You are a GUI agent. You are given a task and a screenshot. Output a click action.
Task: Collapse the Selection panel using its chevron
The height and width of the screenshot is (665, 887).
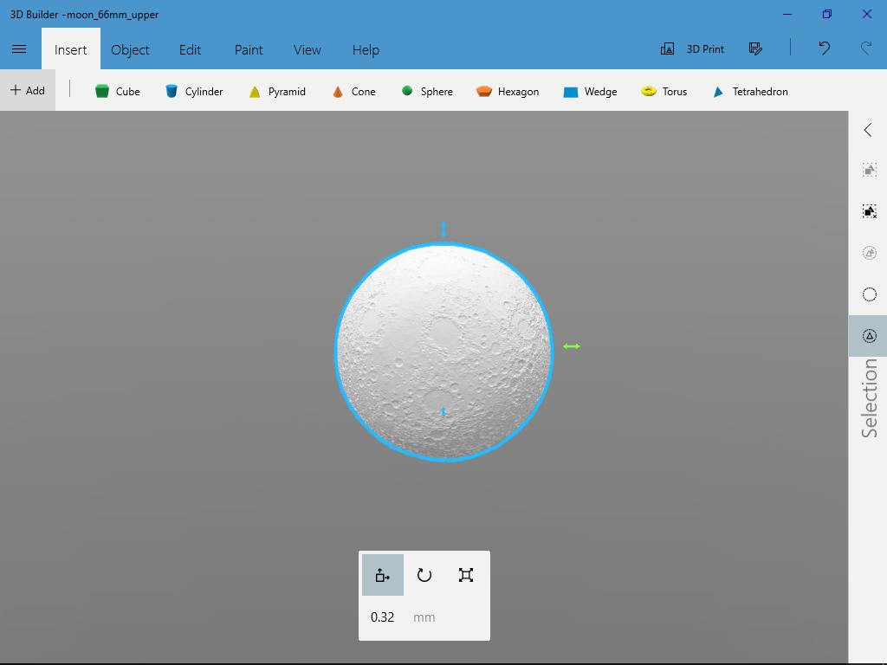pos(867,130)
